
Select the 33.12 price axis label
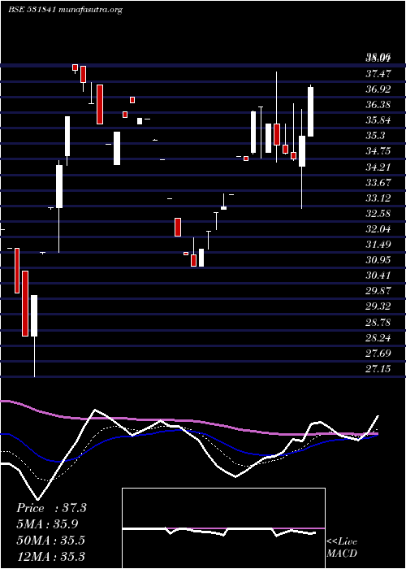click(378, 198)
